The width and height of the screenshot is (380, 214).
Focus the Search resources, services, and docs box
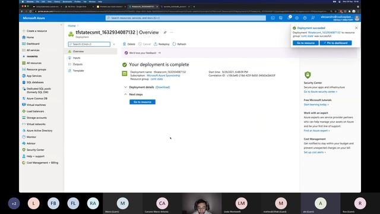point(186,18)
